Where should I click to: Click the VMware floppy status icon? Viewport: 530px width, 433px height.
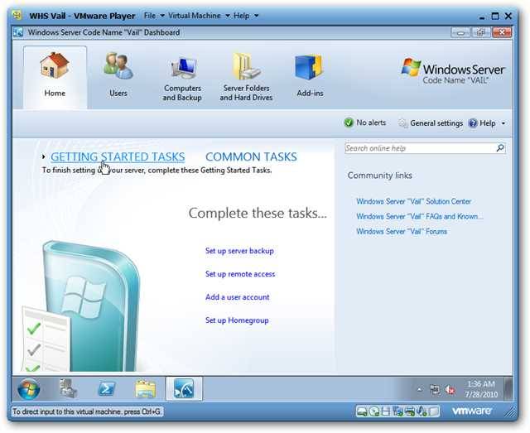pos(386,411)
